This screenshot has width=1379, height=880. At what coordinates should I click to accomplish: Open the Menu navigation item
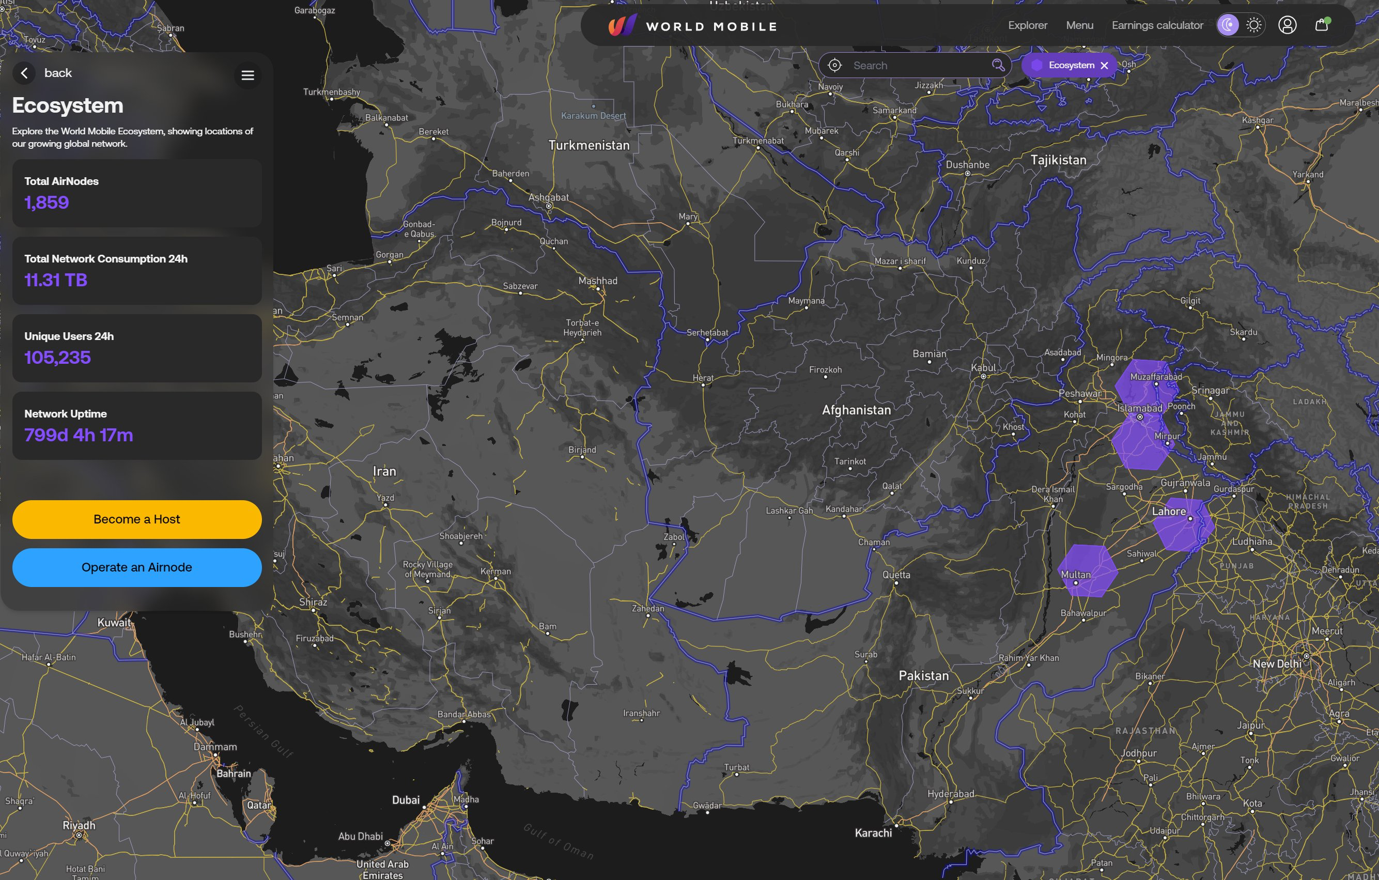1079,25
